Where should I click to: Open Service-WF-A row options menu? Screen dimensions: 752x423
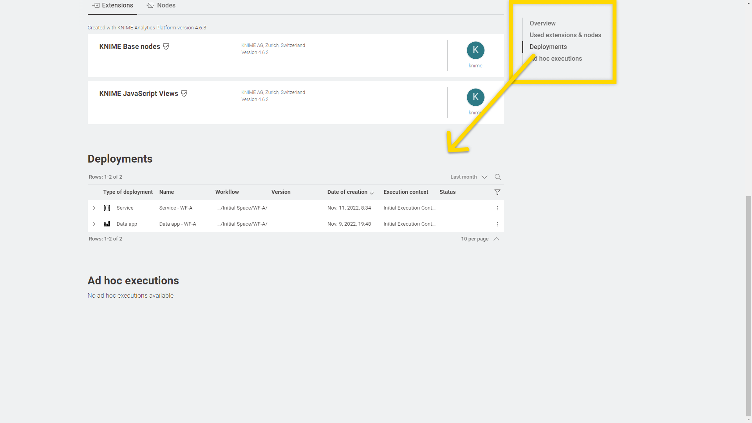click(497, 208)
